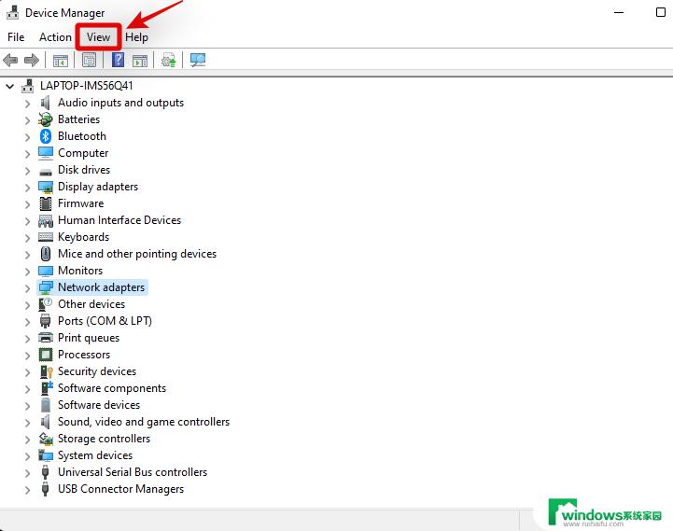Click the Back arrow toolbar icon
Viewport: 673px width, 531px height.
tap(10, 60)
